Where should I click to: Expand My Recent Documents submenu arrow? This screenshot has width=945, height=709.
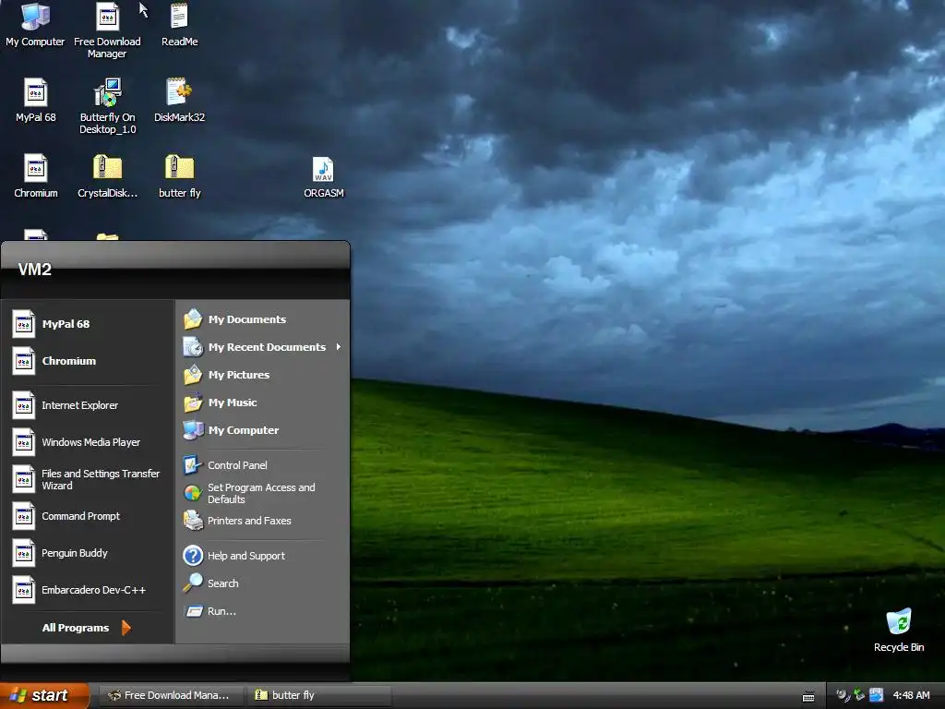[339, 347]
